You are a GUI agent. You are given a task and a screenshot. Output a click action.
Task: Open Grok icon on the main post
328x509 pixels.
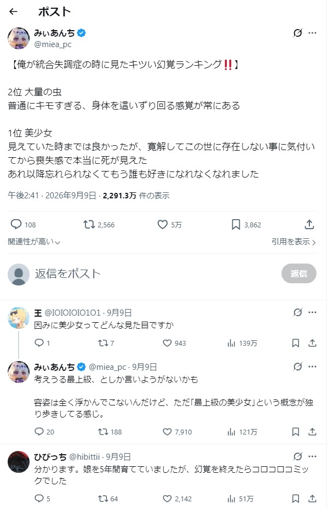[297, 33]
